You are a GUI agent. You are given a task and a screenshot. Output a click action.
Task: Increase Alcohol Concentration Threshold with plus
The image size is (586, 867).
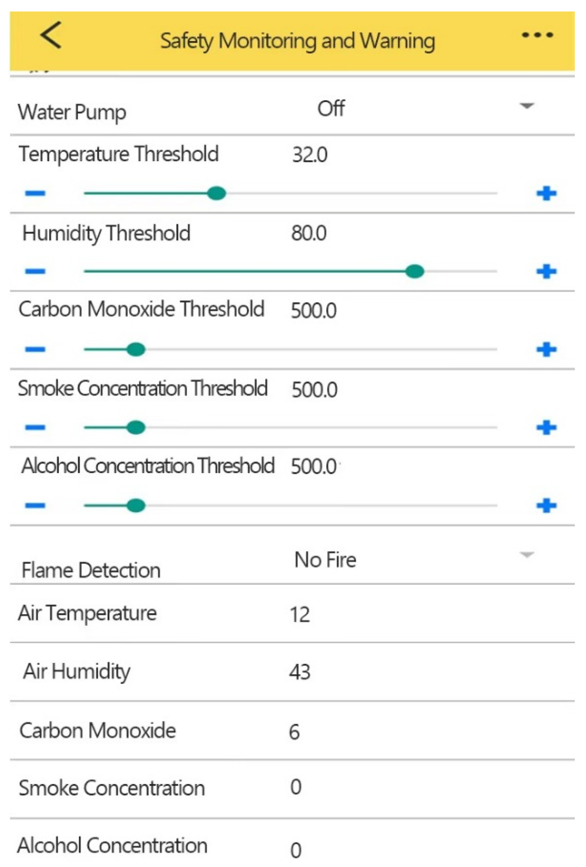click(546, 505)
